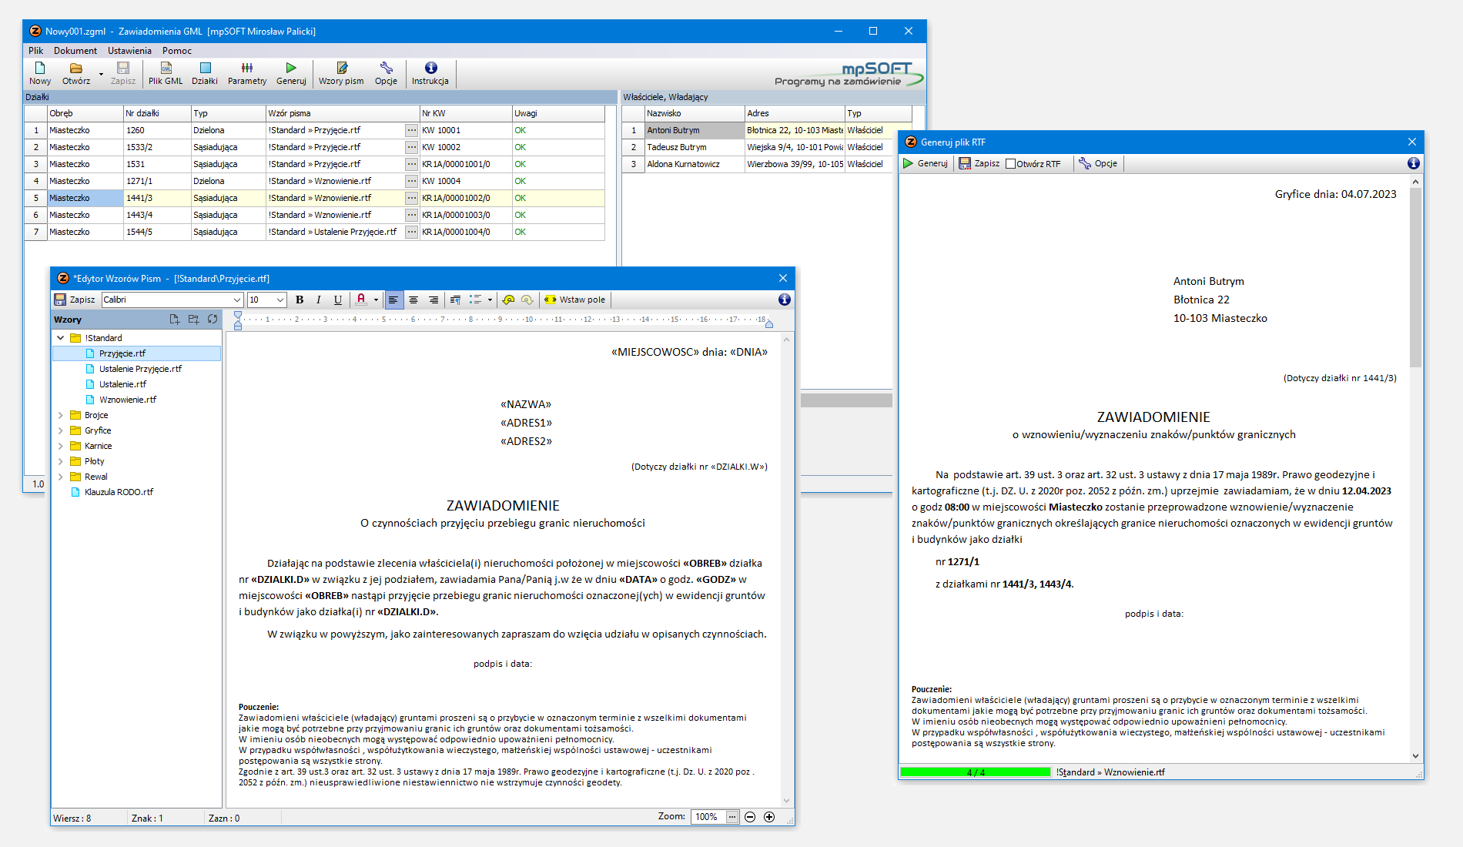Select Ustalenie Przyjęcie.rtf in templates tree
Image resolution: width=1463 pixels, height=847 pixels.
140,369
